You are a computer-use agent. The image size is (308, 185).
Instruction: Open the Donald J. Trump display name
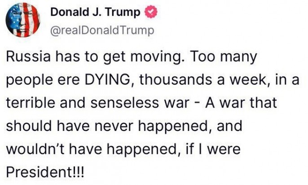coord(95,12)
